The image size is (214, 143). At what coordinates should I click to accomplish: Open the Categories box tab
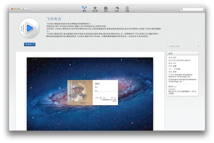click(106, 9)
